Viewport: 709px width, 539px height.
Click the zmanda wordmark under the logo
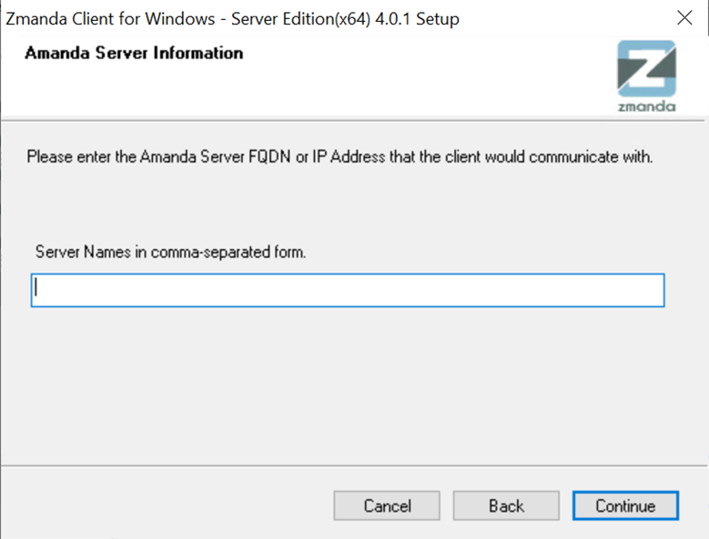(646, 106)
